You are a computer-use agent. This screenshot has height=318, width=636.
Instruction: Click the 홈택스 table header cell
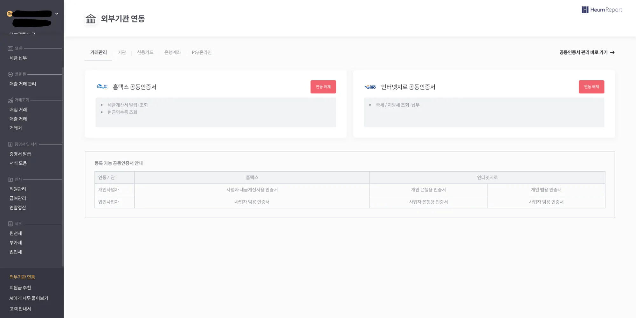[252, 178]
